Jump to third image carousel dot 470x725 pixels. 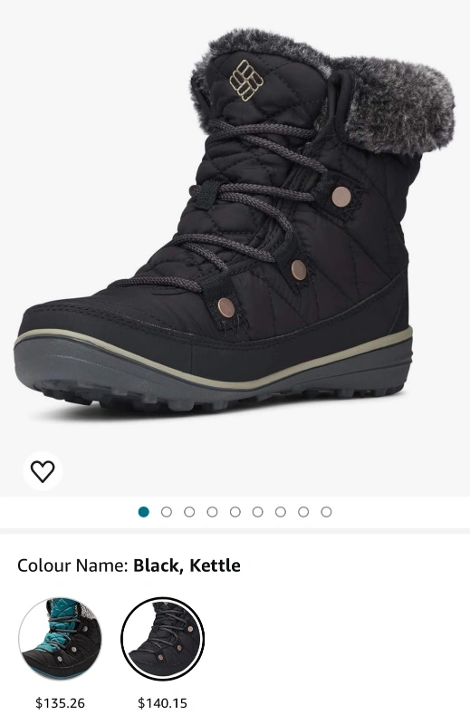tap(189, 512)
